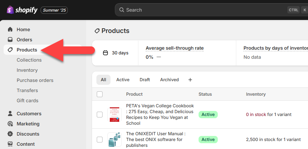Click the Customers person icon
The height and width of the screenshot is (149, 308).
pos(10,113)
